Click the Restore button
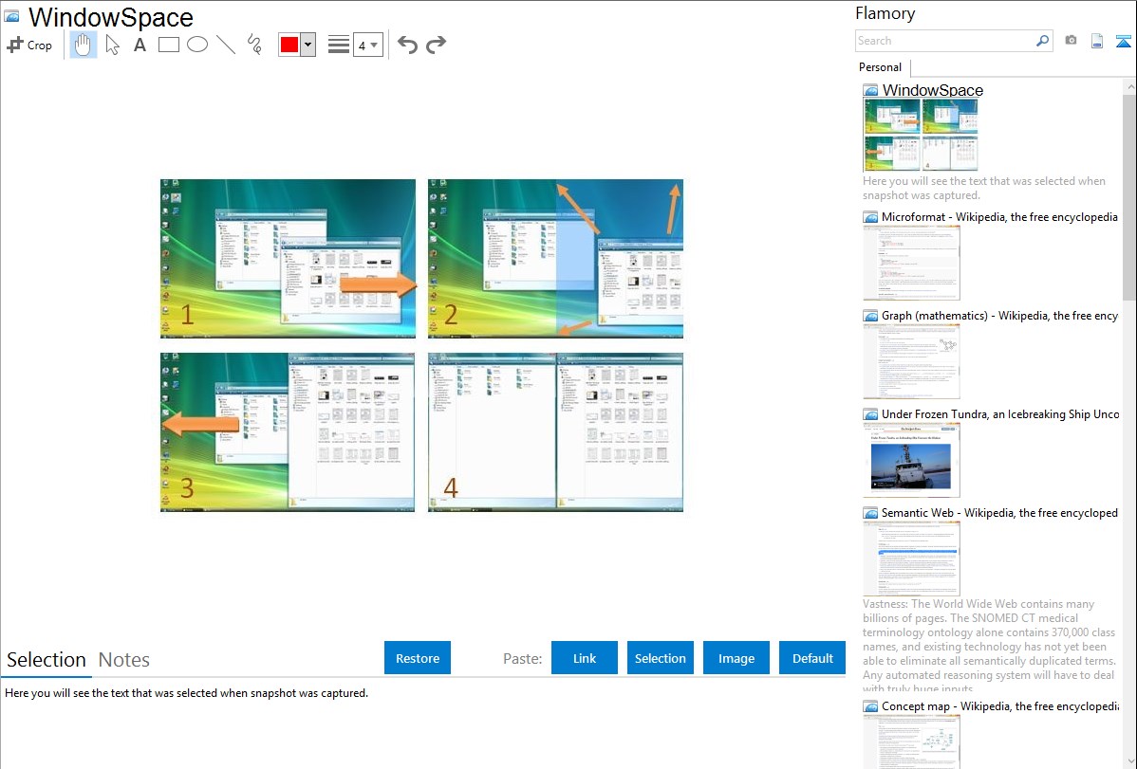Screen dimensions: 1137x769 coord(418,657)
